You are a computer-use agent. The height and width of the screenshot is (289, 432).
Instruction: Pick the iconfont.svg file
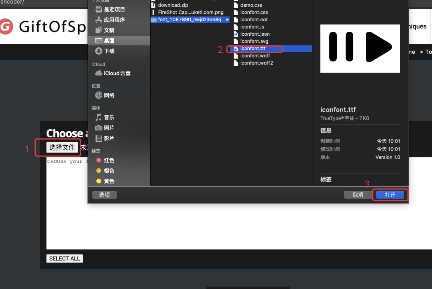[254, 41]
